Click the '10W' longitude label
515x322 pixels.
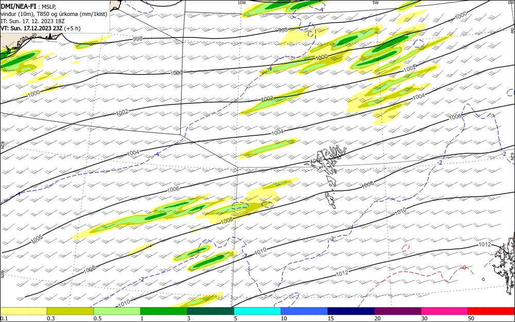[x=242, y=3]
